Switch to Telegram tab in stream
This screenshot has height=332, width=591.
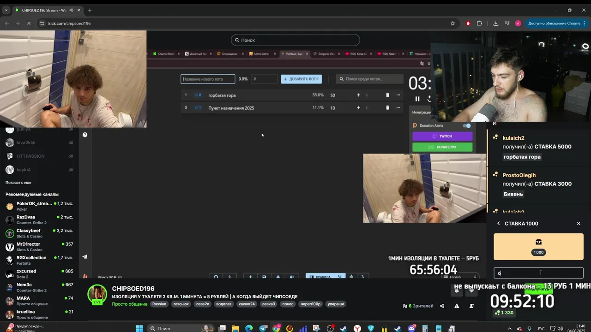point(326,53)
